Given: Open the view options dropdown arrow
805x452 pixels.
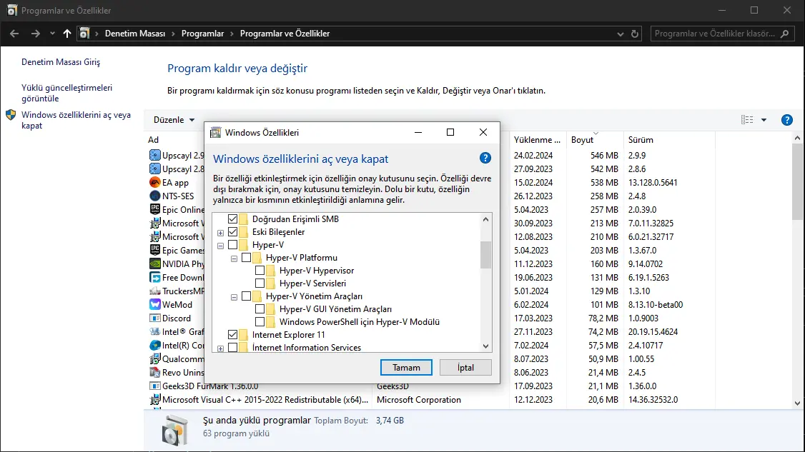Looking at the screenshot, I should click(x=764, y=120).
